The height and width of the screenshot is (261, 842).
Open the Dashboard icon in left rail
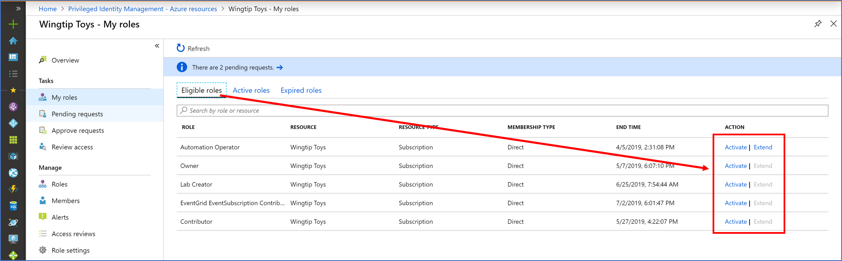pyautogui.click(x=13, y=57)
